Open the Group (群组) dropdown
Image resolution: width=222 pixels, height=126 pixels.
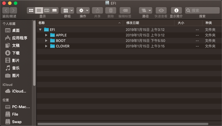[67, 10]
